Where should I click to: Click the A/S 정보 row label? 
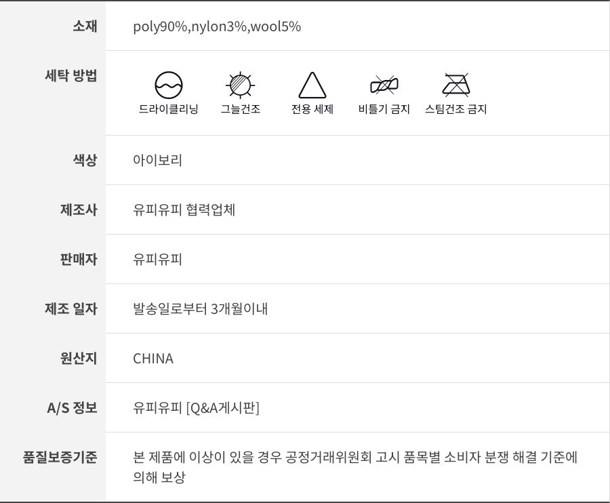click(x=72, y=408)
